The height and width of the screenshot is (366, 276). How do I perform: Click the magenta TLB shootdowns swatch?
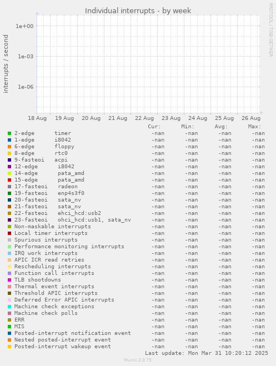click(9, 280)
